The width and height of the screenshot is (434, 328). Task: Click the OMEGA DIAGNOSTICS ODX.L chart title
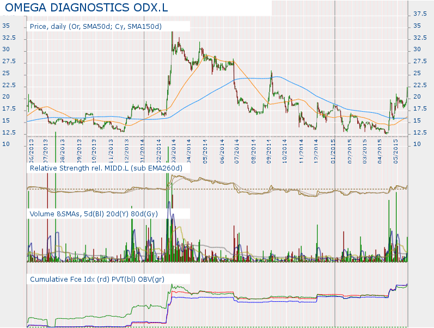(87, 8)
